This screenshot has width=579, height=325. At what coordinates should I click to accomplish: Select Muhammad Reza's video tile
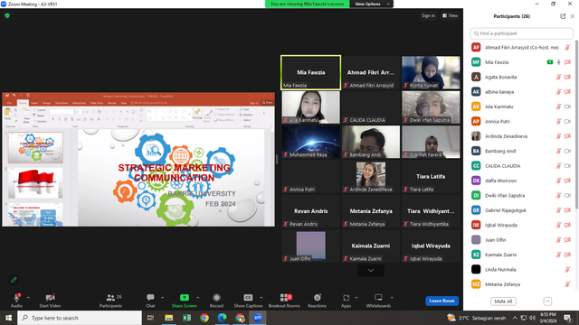[x=311, y=142]
